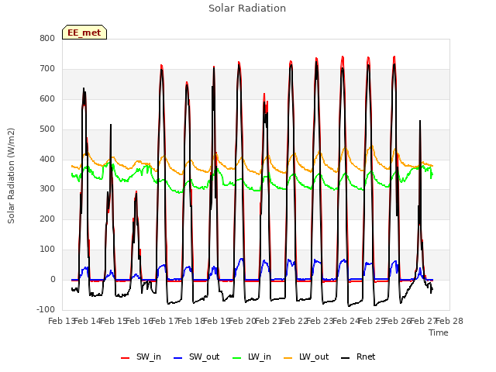Click the Solar Radiation (W/m2) axis label
This screenshot has height=372, width=496.
(x=11, y=176)
